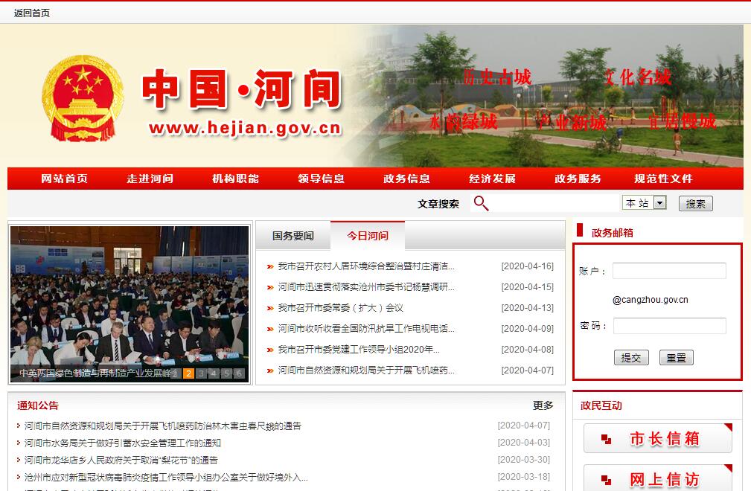Open the 市长信箱 mayor mailbox banner
751x491 pixels.
click(x=657, y=439)
